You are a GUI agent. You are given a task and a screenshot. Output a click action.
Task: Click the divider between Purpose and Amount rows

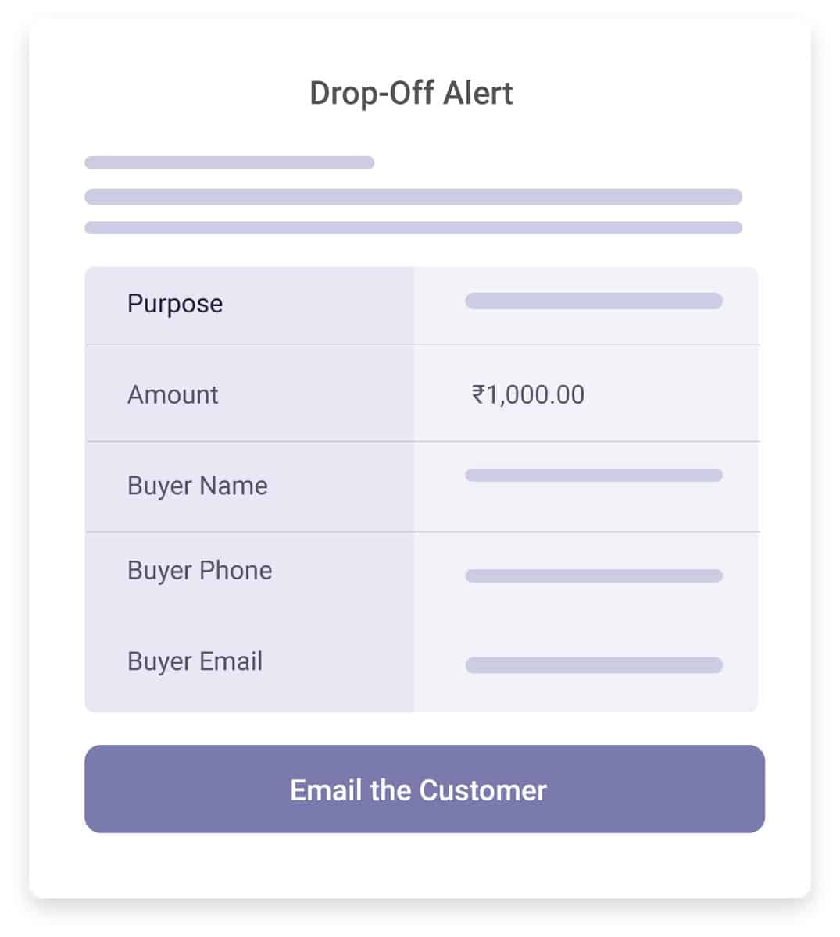pyautogui.click(x=422, y=344)
